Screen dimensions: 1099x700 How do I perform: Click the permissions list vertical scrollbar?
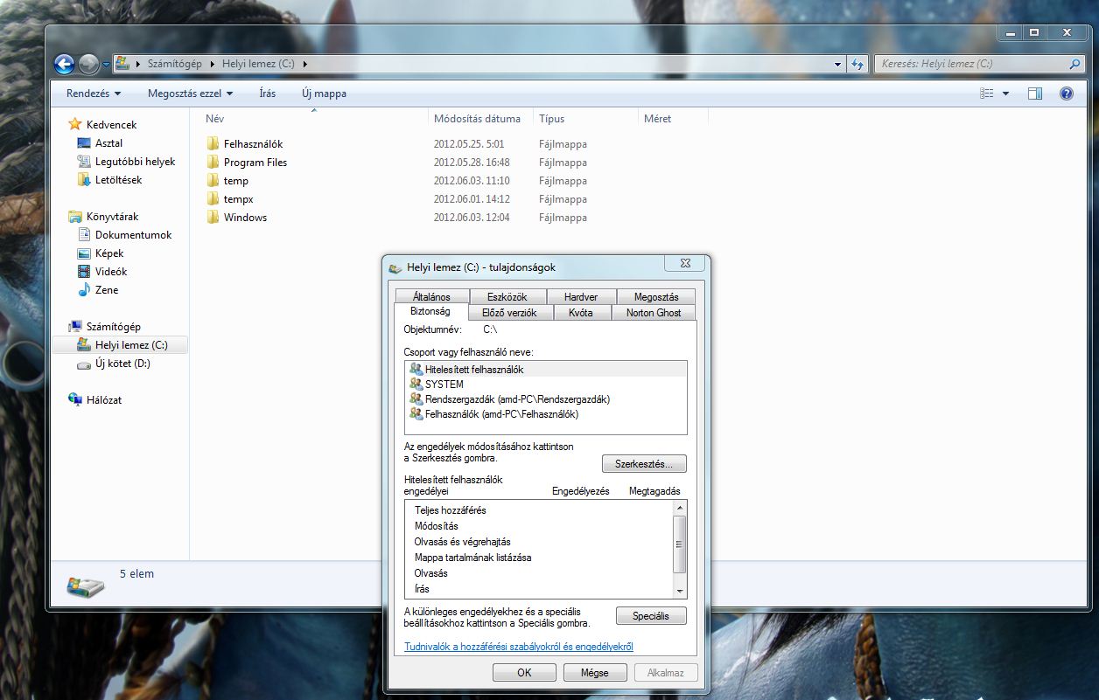[680, 549]
